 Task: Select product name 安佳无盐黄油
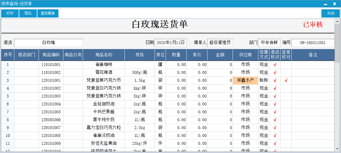pyautogui.click(x=104, y=143)
